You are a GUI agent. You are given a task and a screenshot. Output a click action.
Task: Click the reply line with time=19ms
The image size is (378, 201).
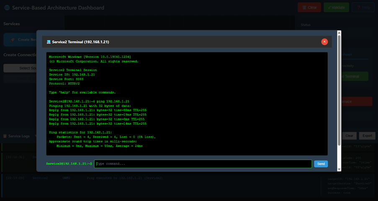(98, 115)
